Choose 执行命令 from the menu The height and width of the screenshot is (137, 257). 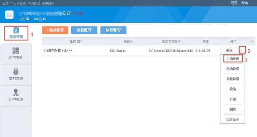[233, 120]
